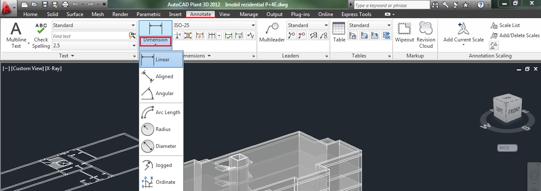Switch to the Express Tools ribbon tab

click(356, 14)
